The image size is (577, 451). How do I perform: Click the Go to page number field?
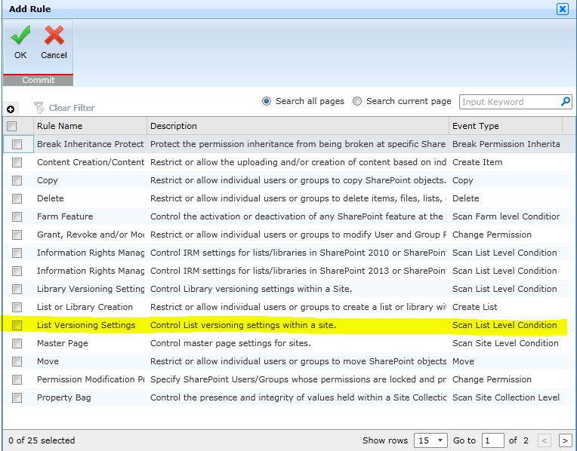pos(492,440)
